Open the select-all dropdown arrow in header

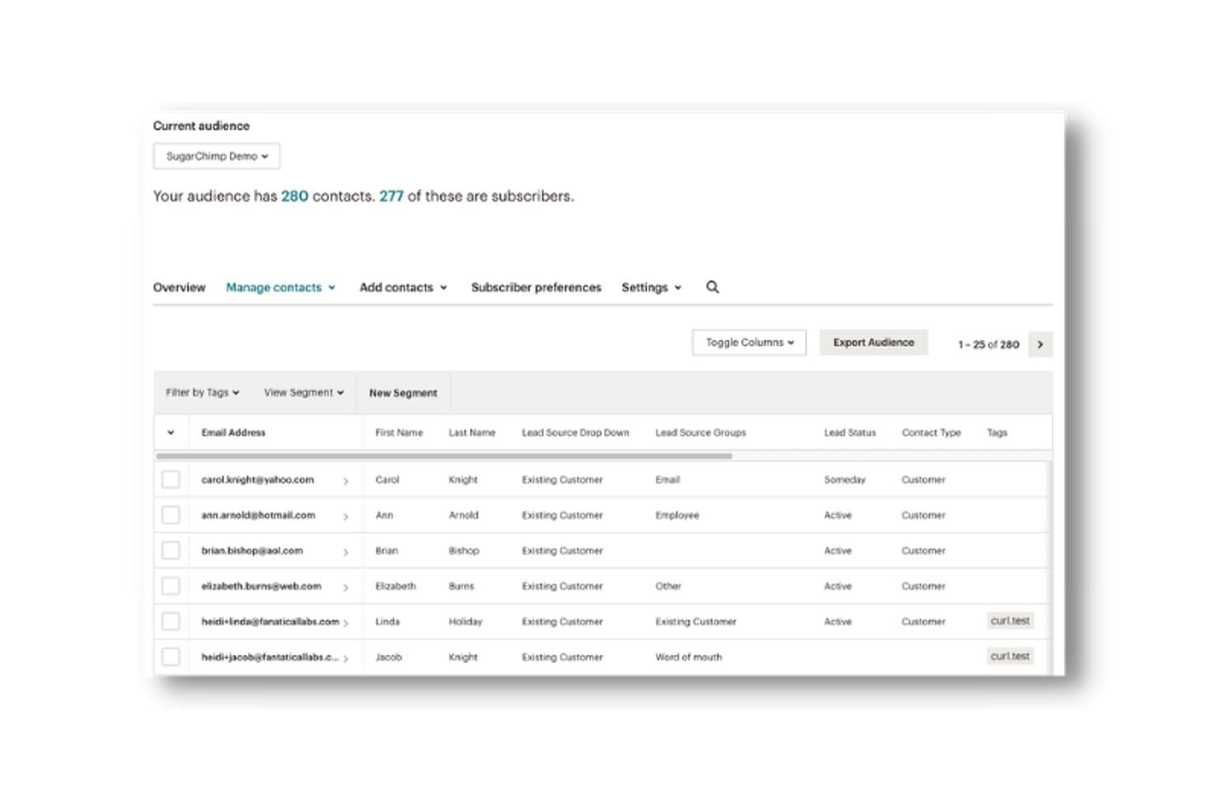[170, 433]
